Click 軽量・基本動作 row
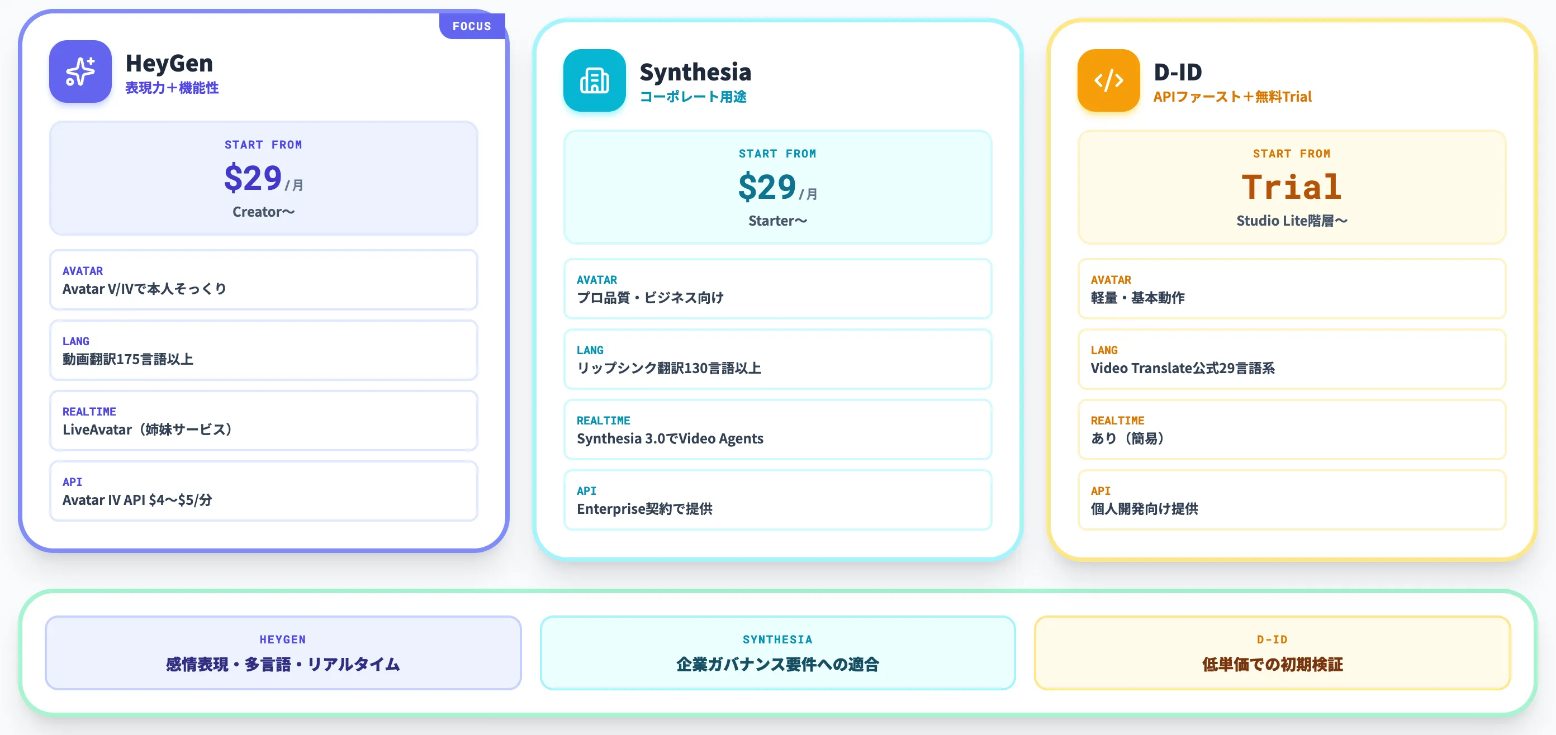The height and width of the screenshot is (735, 1556). click(x=1292, y=289)
